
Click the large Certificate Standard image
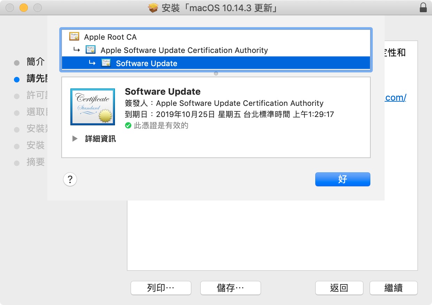pos(93,107)
